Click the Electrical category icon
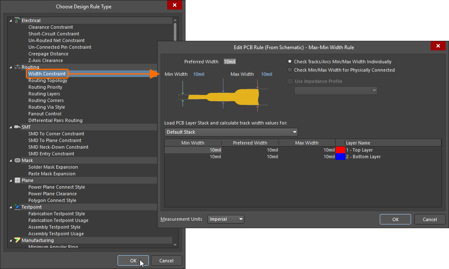 pyautogui.click(x=17, y=20)
